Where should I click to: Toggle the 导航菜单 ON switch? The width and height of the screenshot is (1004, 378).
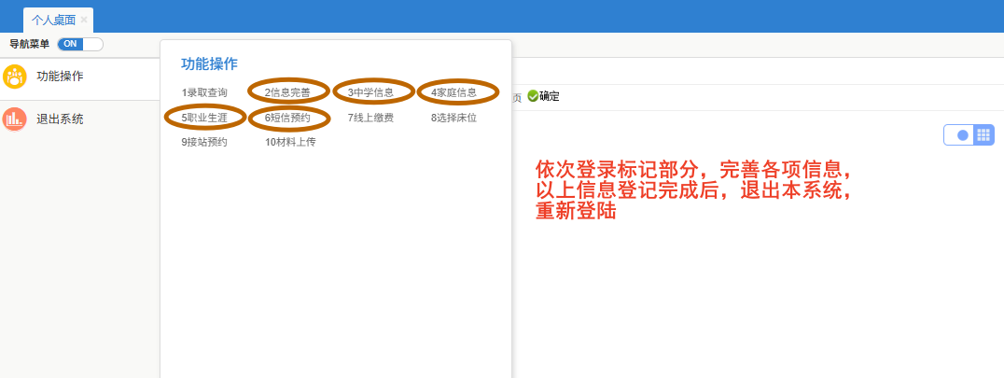click(x=80, y=44)
